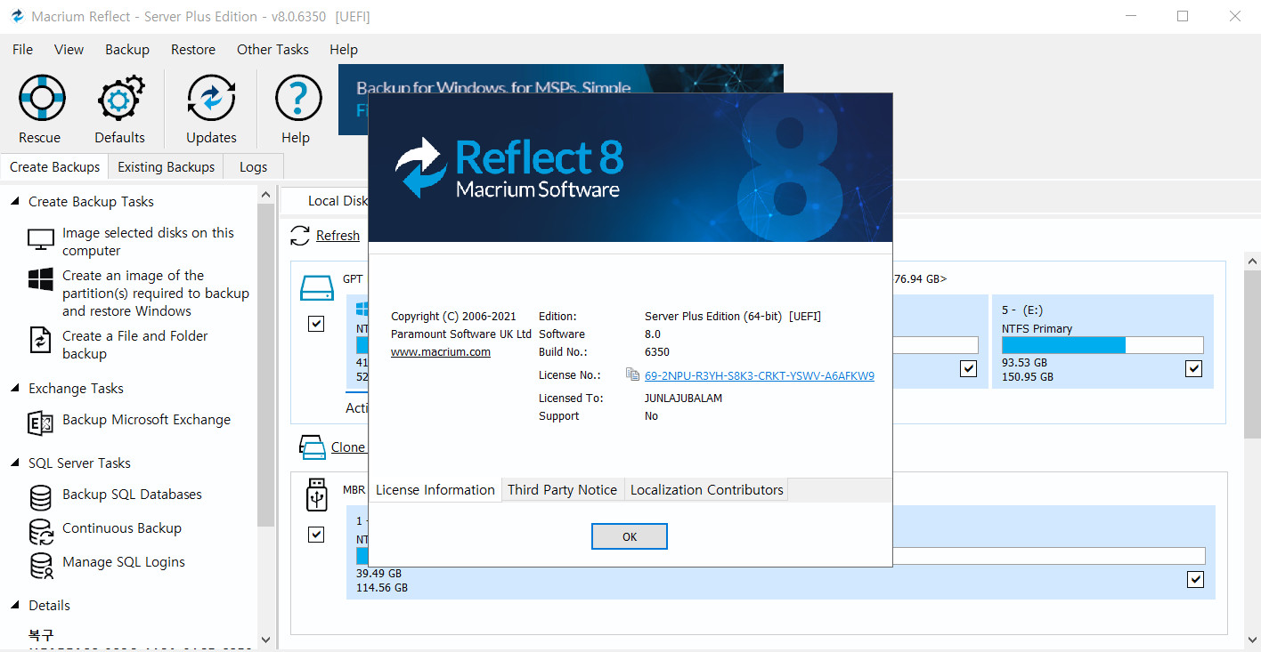This screenshot has height=652, width=1261.
Task: Uncheck the 39.49 GB USB partition checkbox
Action: tap(1195, 579)
